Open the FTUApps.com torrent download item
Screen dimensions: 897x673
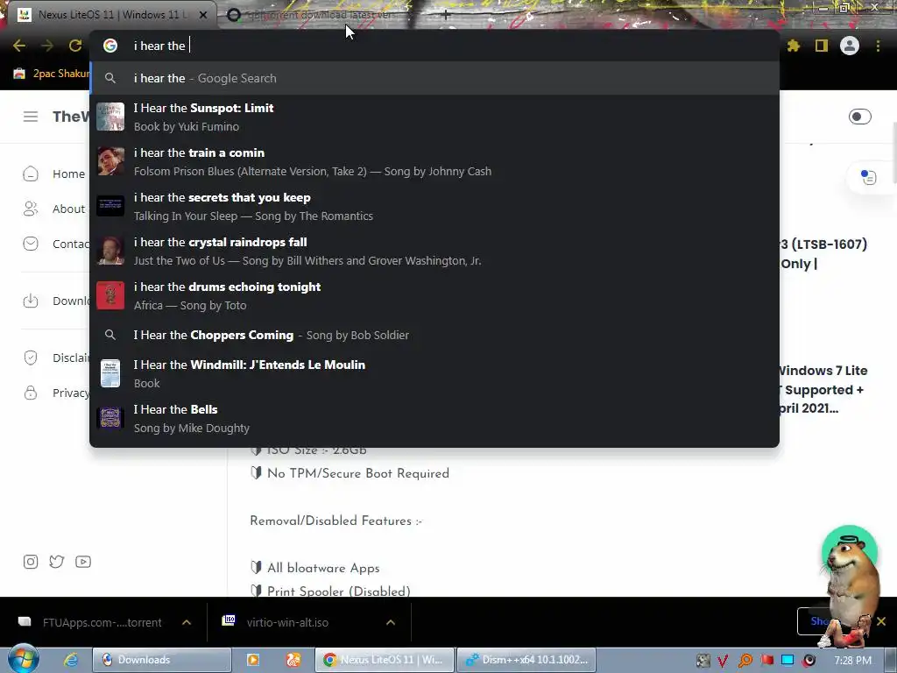click(x=91, y=623)
